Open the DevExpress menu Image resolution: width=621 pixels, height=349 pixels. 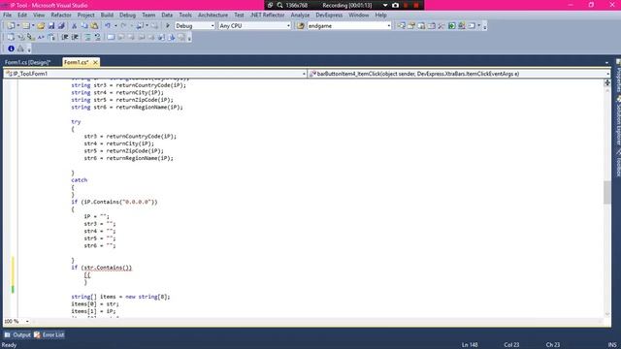tap(329, 16)
